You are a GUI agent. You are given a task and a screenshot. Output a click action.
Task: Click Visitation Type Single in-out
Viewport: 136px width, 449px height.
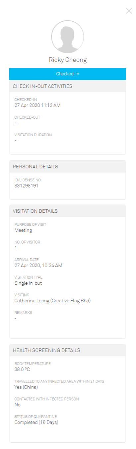(28, 283)
